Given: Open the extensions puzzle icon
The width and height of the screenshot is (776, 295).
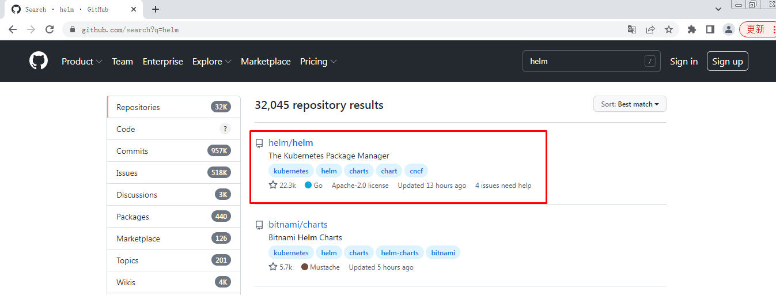Looking at the screenshot, I should click(692, 29).
